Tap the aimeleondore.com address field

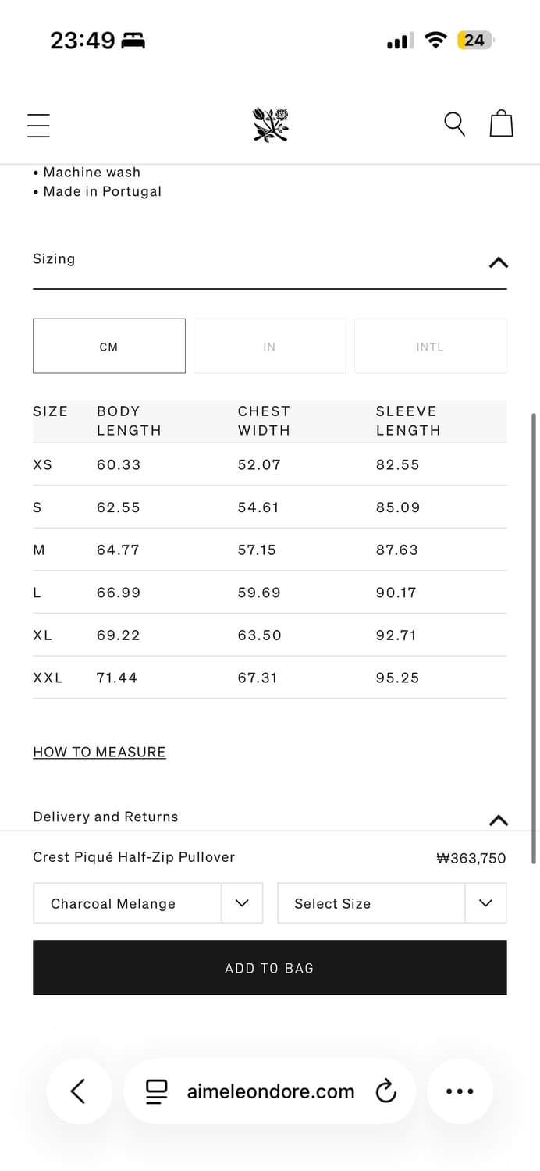270,1091
